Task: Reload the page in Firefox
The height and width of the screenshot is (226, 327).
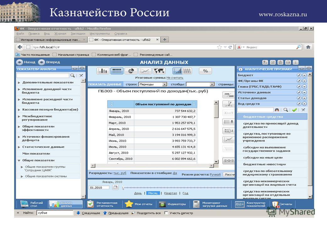Action: [230, 47]
